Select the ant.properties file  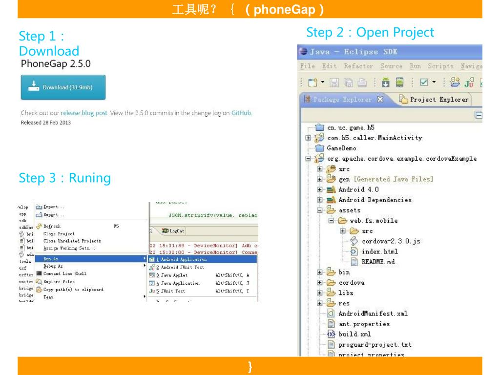364,324
